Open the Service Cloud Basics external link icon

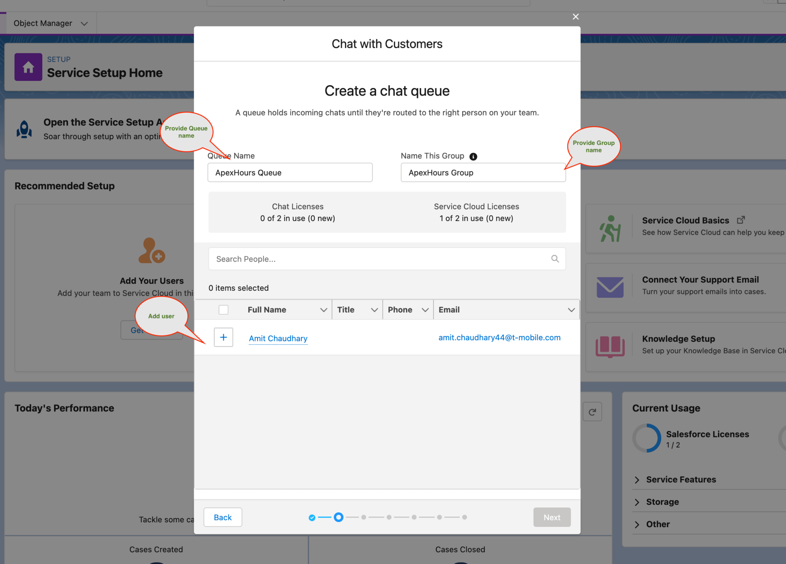741,219
